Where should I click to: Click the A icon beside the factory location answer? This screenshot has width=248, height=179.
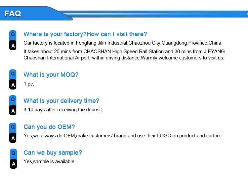pyautogui.click(x=13, y=46)
